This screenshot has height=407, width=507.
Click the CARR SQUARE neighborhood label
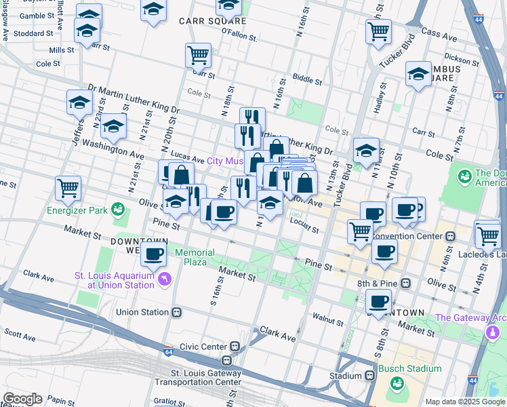pyautogui.click(x=212, y=21)
